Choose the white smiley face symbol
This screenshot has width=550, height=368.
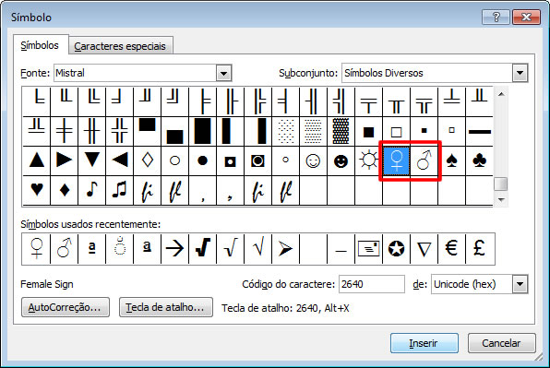[x=313, y=160]
